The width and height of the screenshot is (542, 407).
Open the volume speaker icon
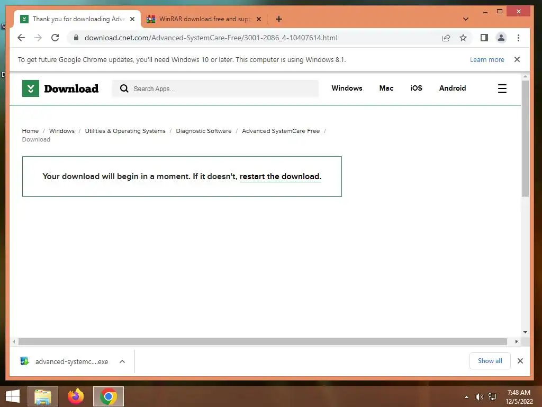(479, 397)
